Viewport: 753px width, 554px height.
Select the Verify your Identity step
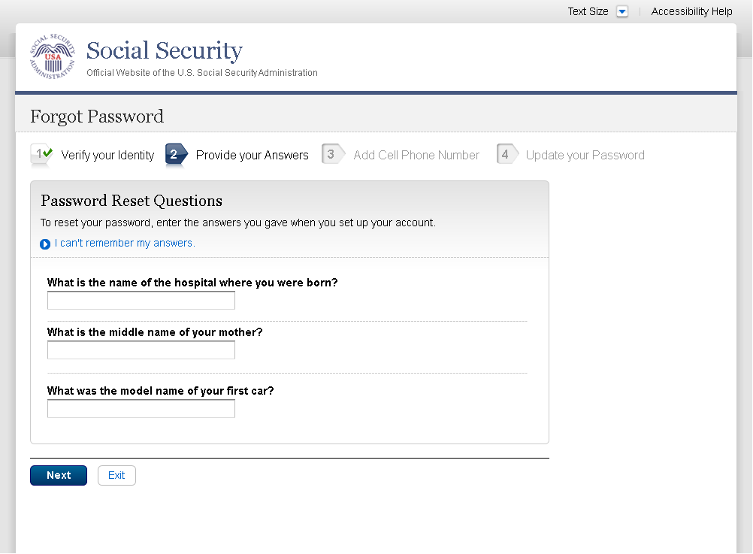(x=107, y=155)
